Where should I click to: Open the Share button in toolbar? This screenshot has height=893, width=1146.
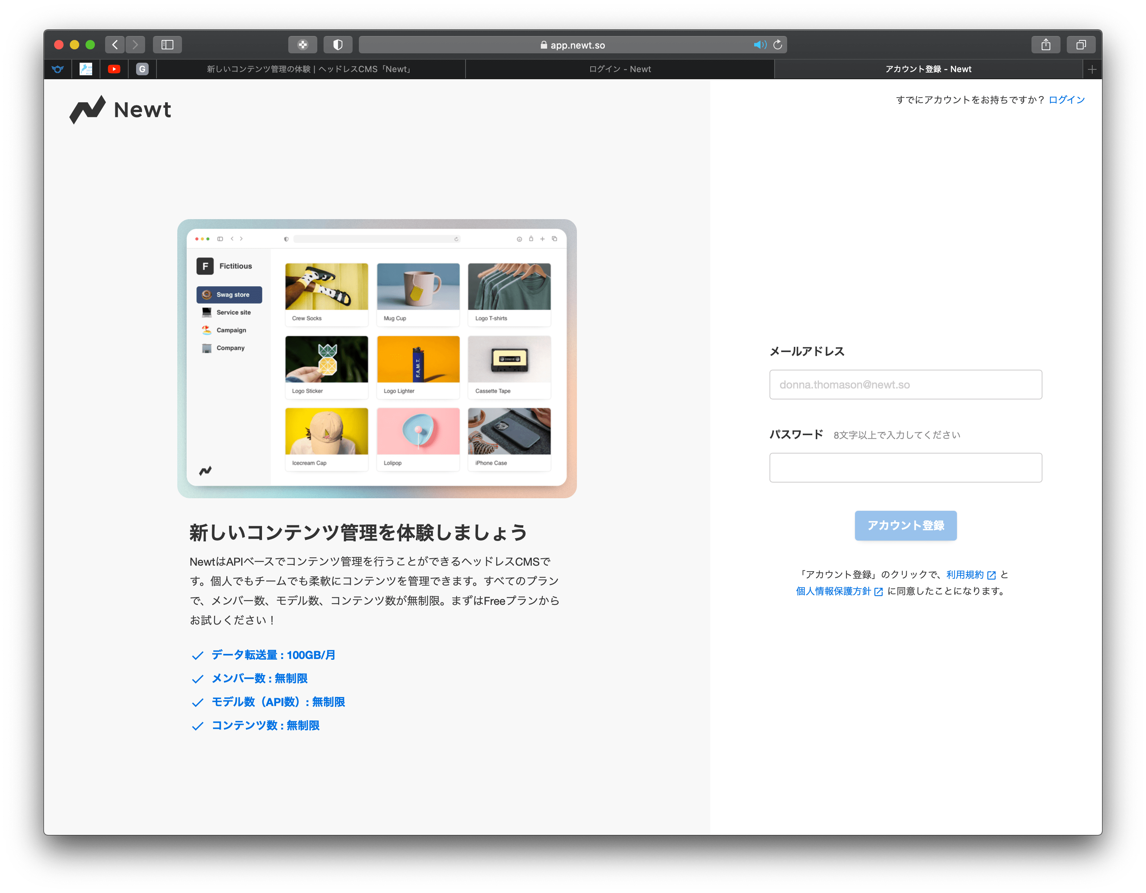pyautogui.click(x=1046, y=45)
